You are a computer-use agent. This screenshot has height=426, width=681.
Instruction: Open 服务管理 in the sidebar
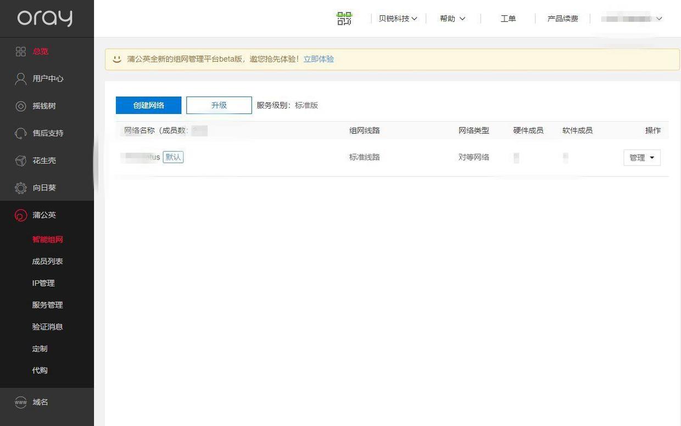point(48,305)
